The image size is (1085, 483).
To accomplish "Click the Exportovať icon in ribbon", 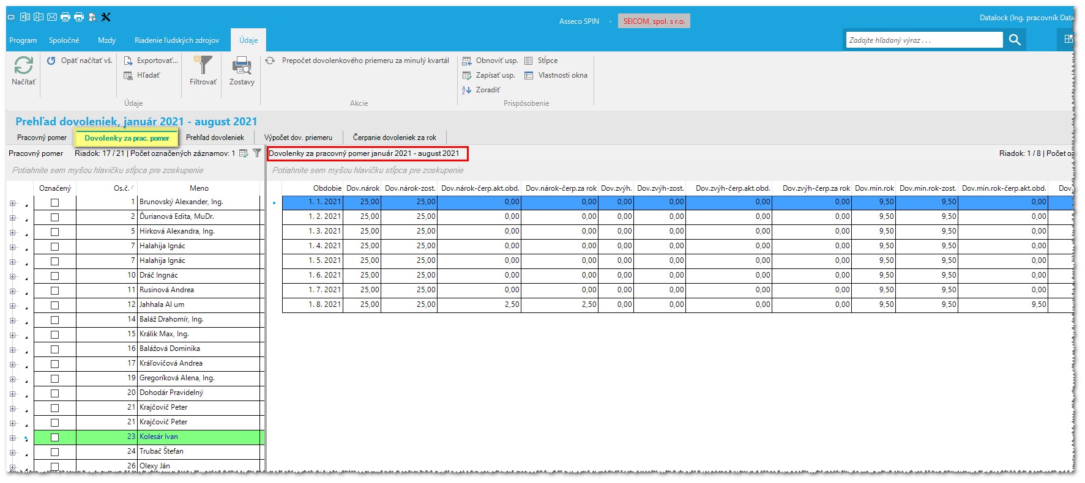I will [129, 61].
